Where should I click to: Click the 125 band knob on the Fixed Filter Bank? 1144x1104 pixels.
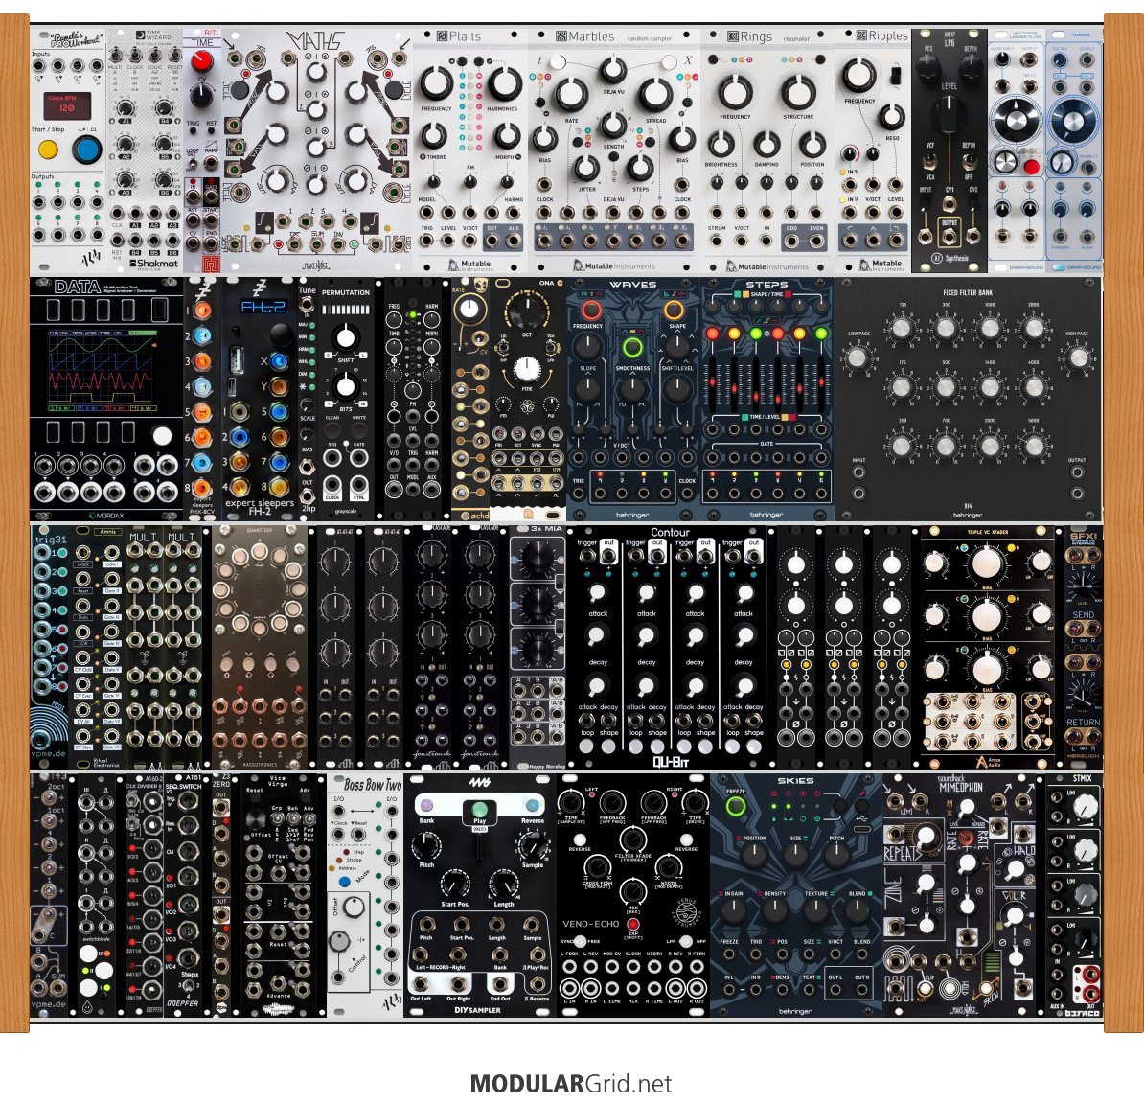pyautogui.click(x=902, y=328)
